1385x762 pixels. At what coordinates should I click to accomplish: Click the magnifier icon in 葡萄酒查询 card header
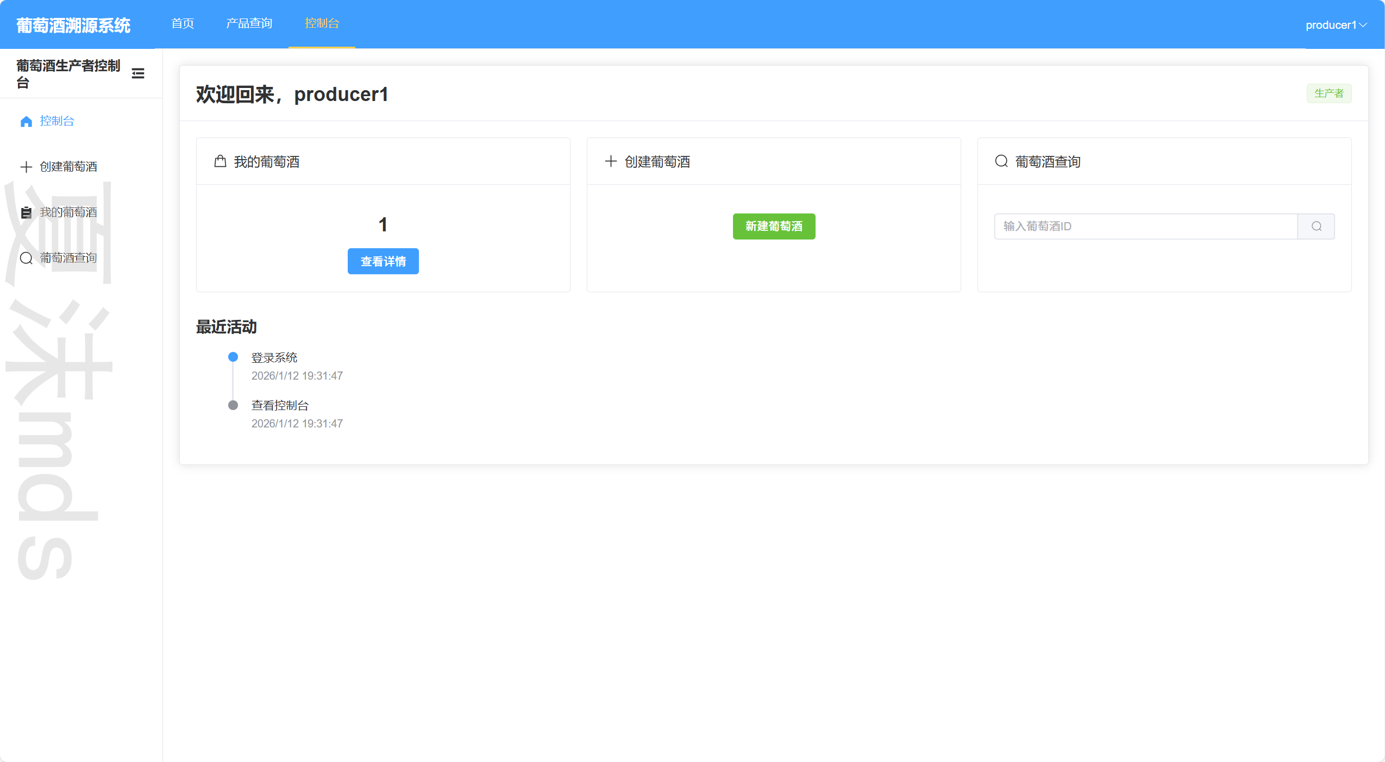pos(1001,161)
